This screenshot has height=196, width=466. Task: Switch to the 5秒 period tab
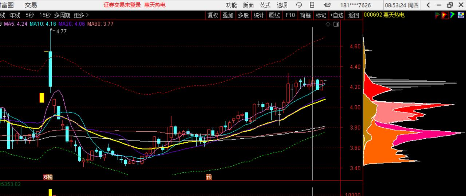29,15
